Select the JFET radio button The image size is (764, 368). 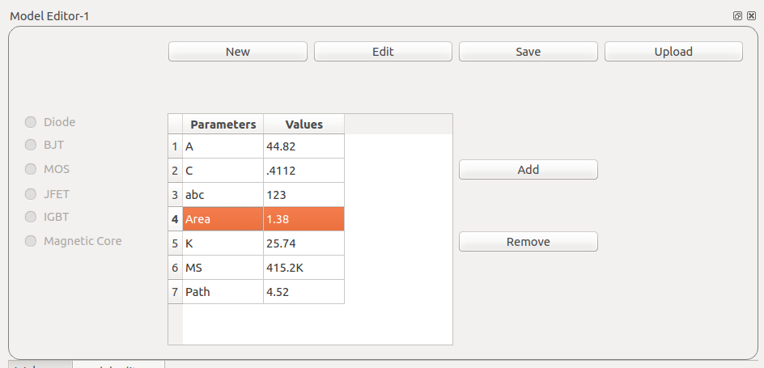(31, 194)
